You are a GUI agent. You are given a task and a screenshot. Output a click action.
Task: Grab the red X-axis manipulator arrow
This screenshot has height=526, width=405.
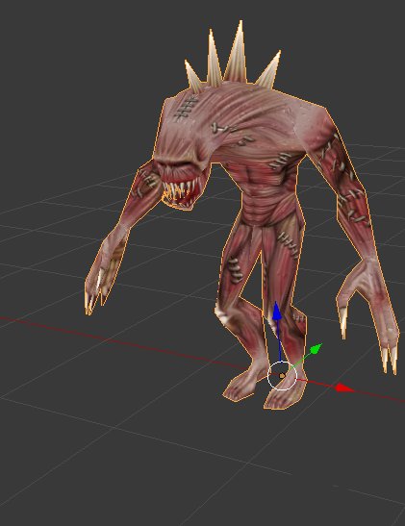click(x=344, y=388)
